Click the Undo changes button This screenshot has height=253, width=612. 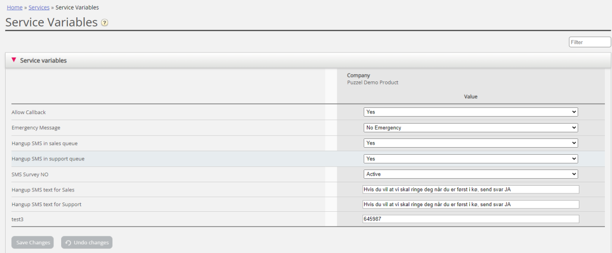pos(87,243)
